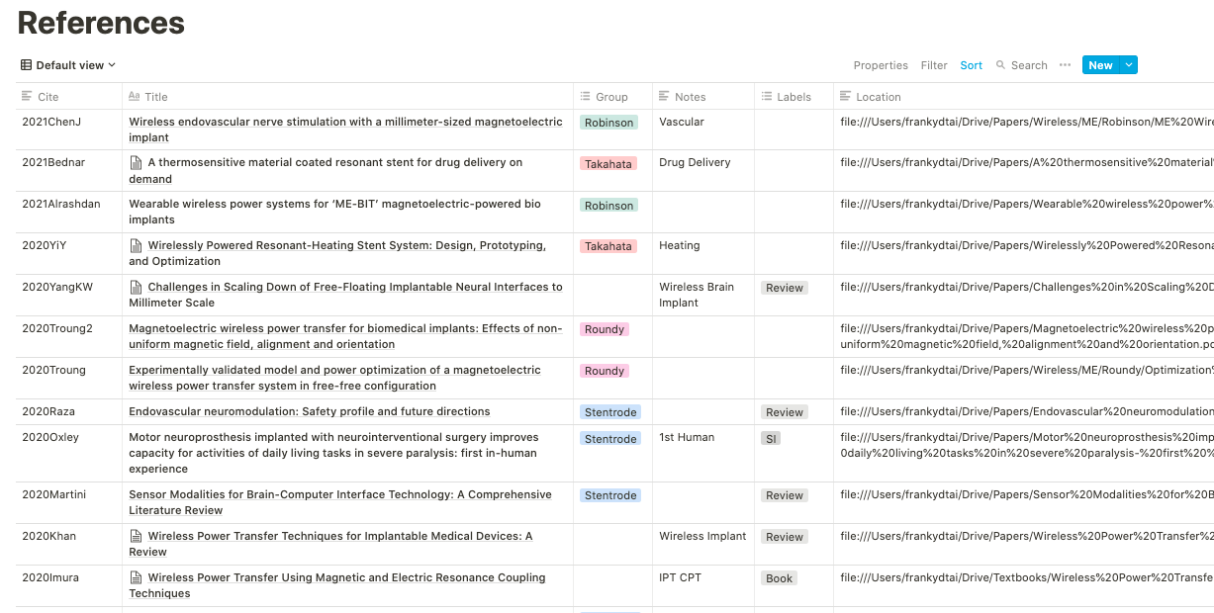
Task: Click the Sort button
Action: [971, 65]
